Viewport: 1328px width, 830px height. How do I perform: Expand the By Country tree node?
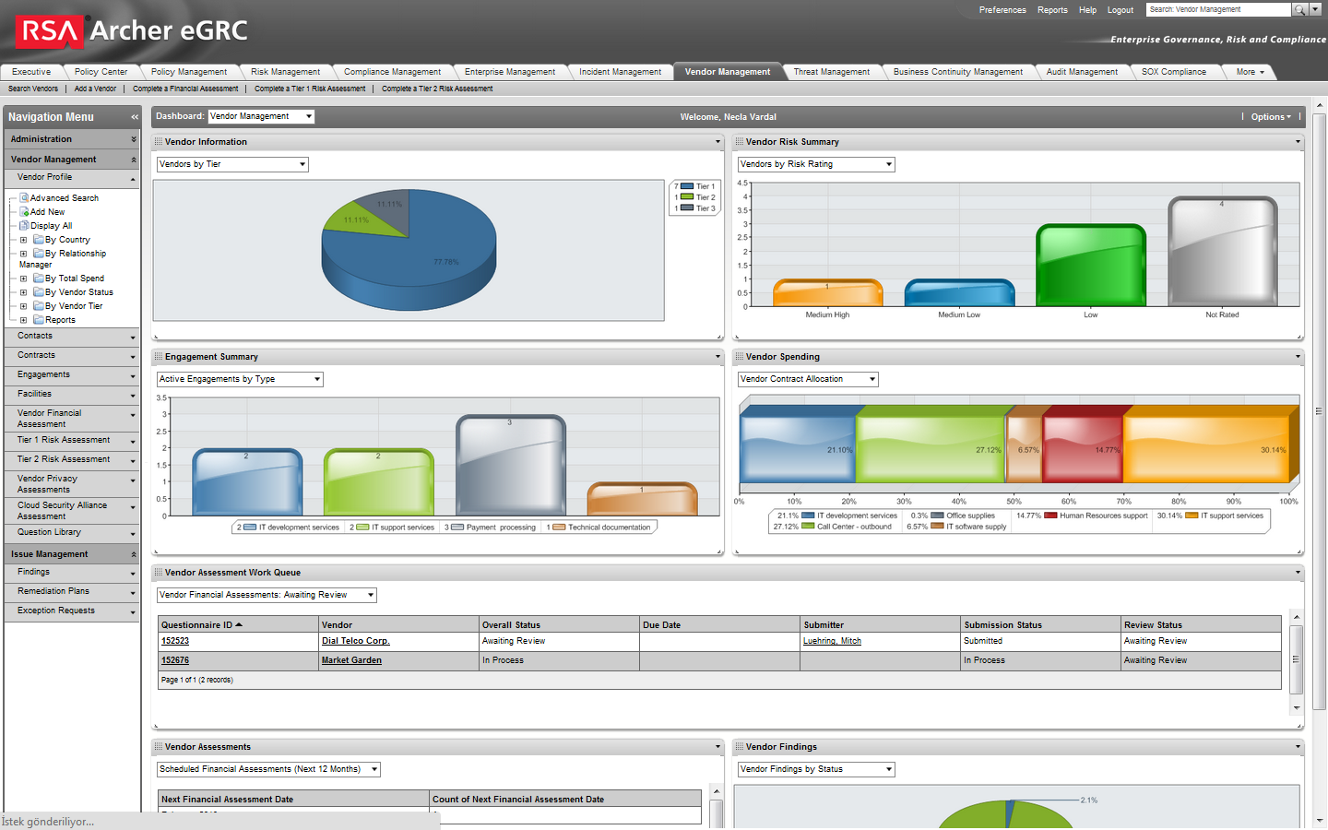point(24,240)
